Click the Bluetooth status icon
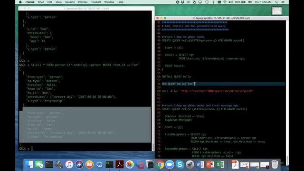This screenshot has width=304, height=171. point(213,2)
